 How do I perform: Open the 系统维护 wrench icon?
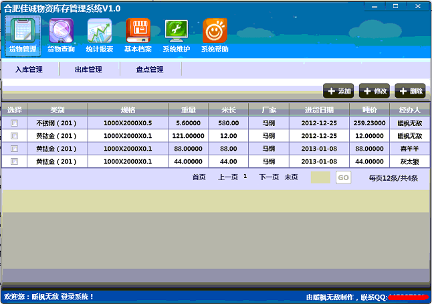coord(177,31)
